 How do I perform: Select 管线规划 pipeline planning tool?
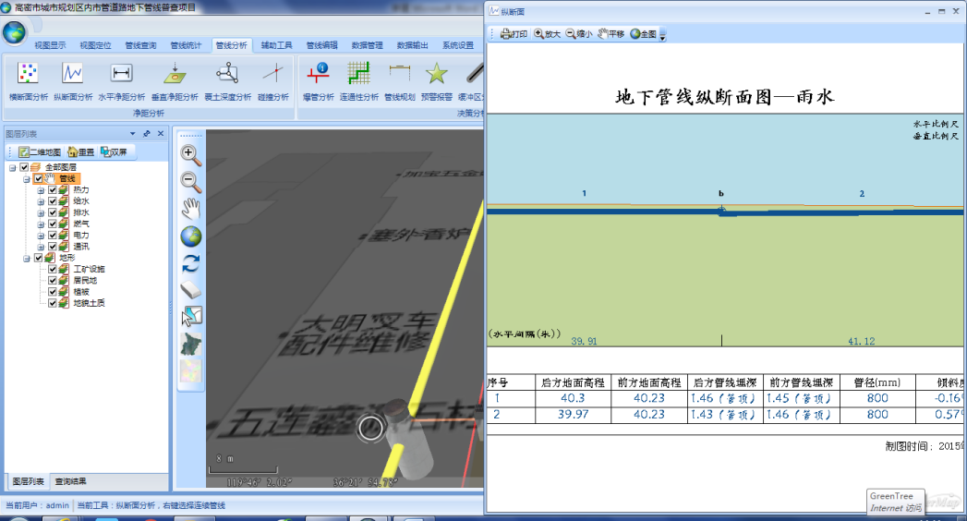[400, 81]
